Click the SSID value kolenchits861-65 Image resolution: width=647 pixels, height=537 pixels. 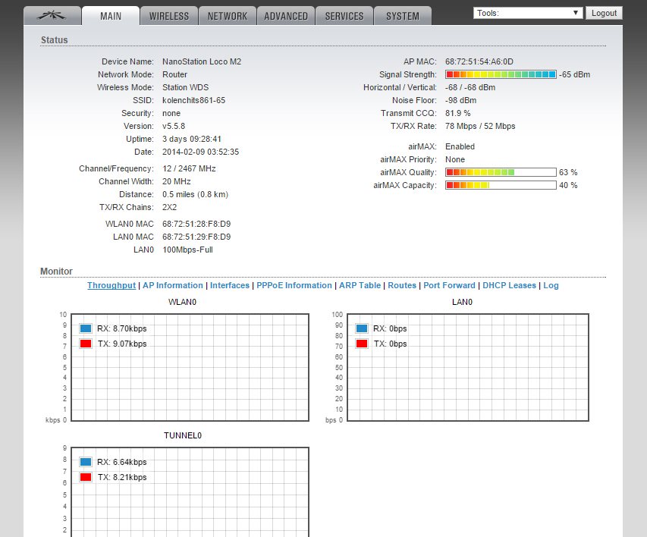coord(194,100)
